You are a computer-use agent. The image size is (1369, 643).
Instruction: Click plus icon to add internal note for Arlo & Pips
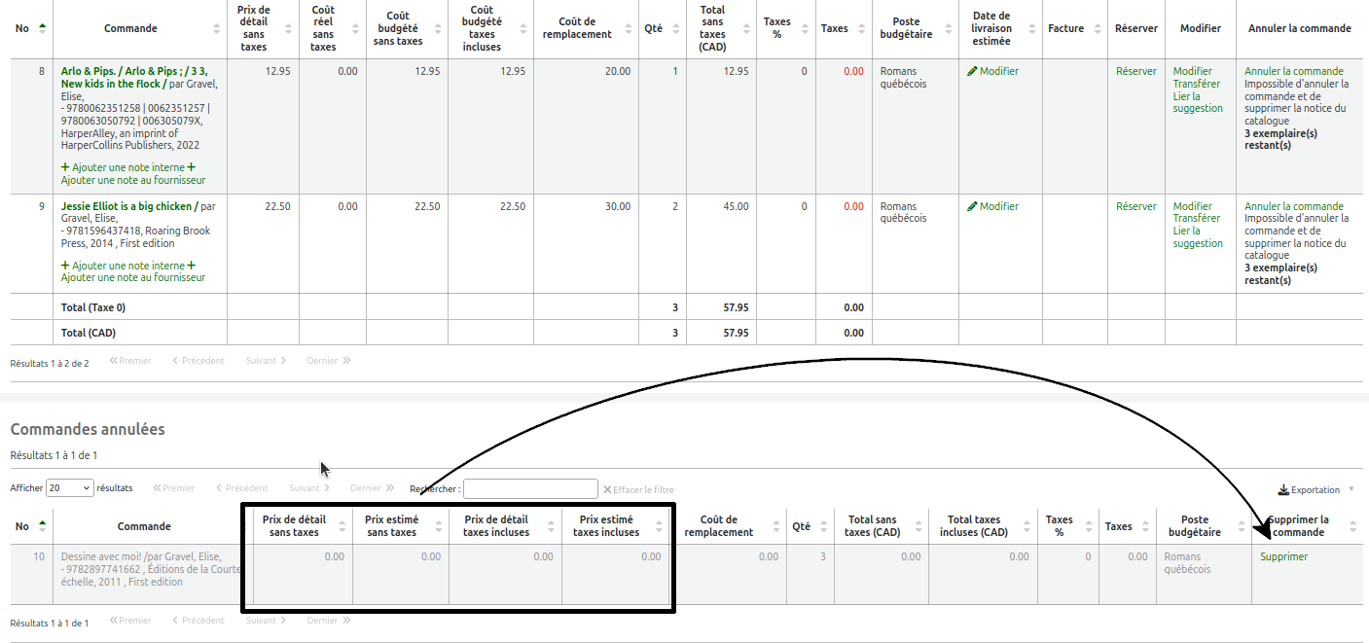65,167
